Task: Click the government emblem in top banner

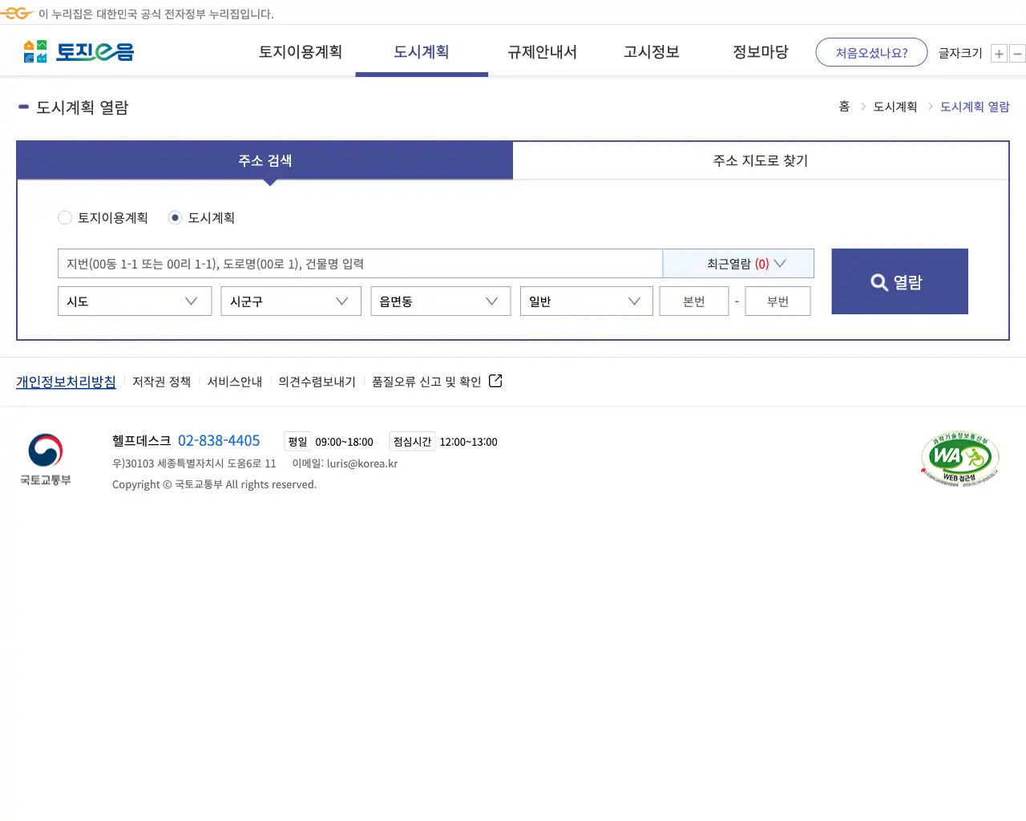Action: (x=16, y=13)
